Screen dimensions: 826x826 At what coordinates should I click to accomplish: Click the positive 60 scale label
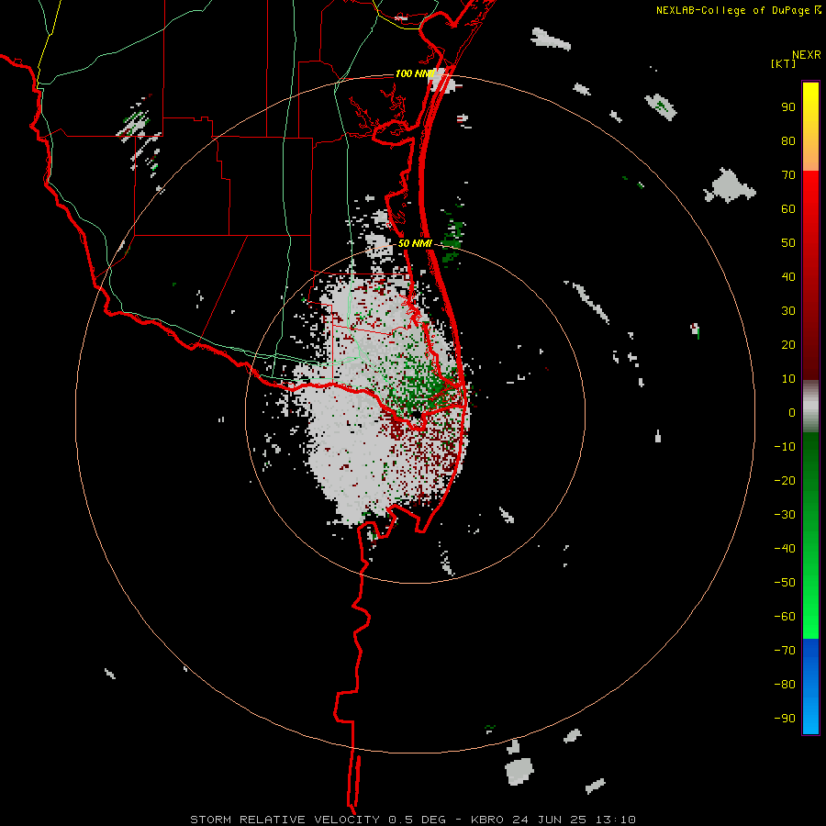coord(788,208)
